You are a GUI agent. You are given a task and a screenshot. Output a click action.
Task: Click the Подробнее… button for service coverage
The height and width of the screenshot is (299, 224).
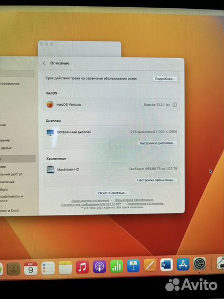(165, 79)
